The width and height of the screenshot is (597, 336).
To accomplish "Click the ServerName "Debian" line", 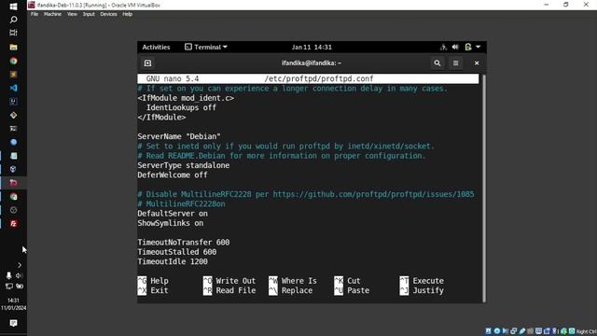I will tap(179, 136).
